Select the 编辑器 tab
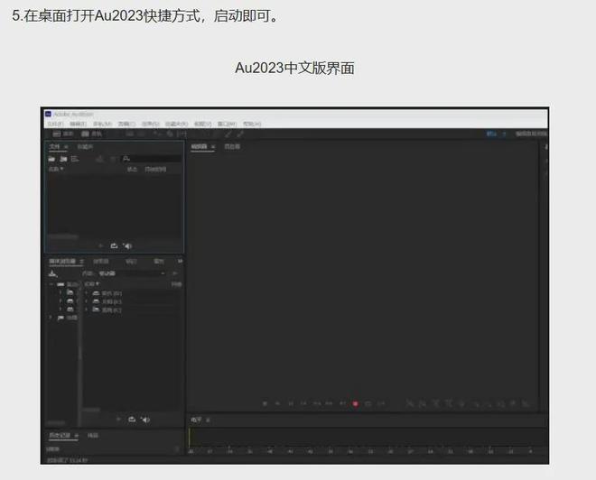The width and height of the screenshot is (596, 480). click(199, 146)
